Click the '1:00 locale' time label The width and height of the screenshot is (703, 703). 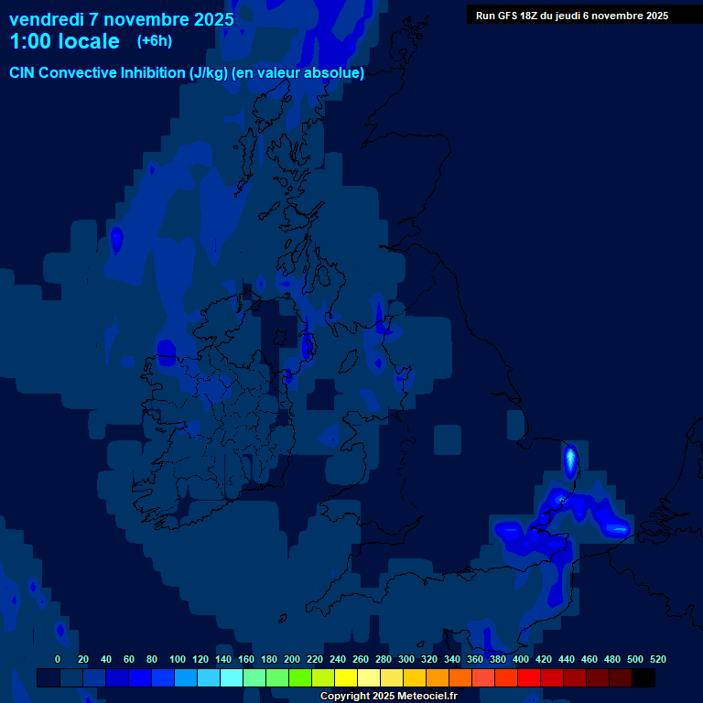[64, 42]
